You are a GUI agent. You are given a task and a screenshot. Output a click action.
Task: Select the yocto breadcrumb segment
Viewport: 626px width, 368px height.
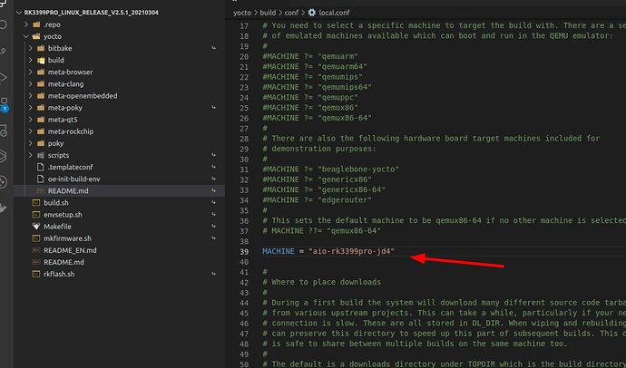pos(242,13)
